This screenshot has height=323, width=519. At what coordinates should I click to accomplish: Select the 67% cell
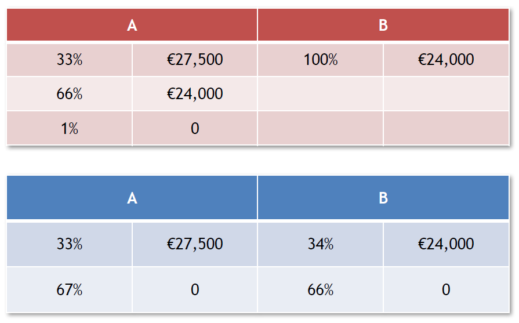pos(69,290)
